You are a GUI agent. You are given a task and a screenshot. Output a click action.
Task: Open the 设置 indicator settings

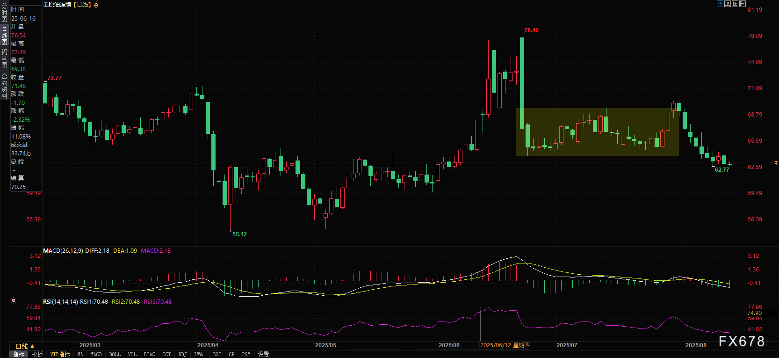click(264, 354)
